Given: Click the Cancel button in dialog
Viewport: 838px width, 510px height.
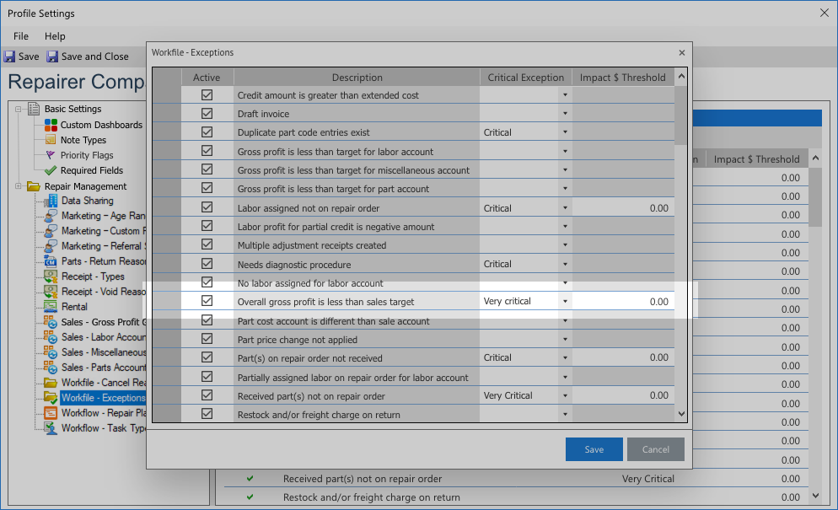Looking at the screenshot, I should (655, 449).
